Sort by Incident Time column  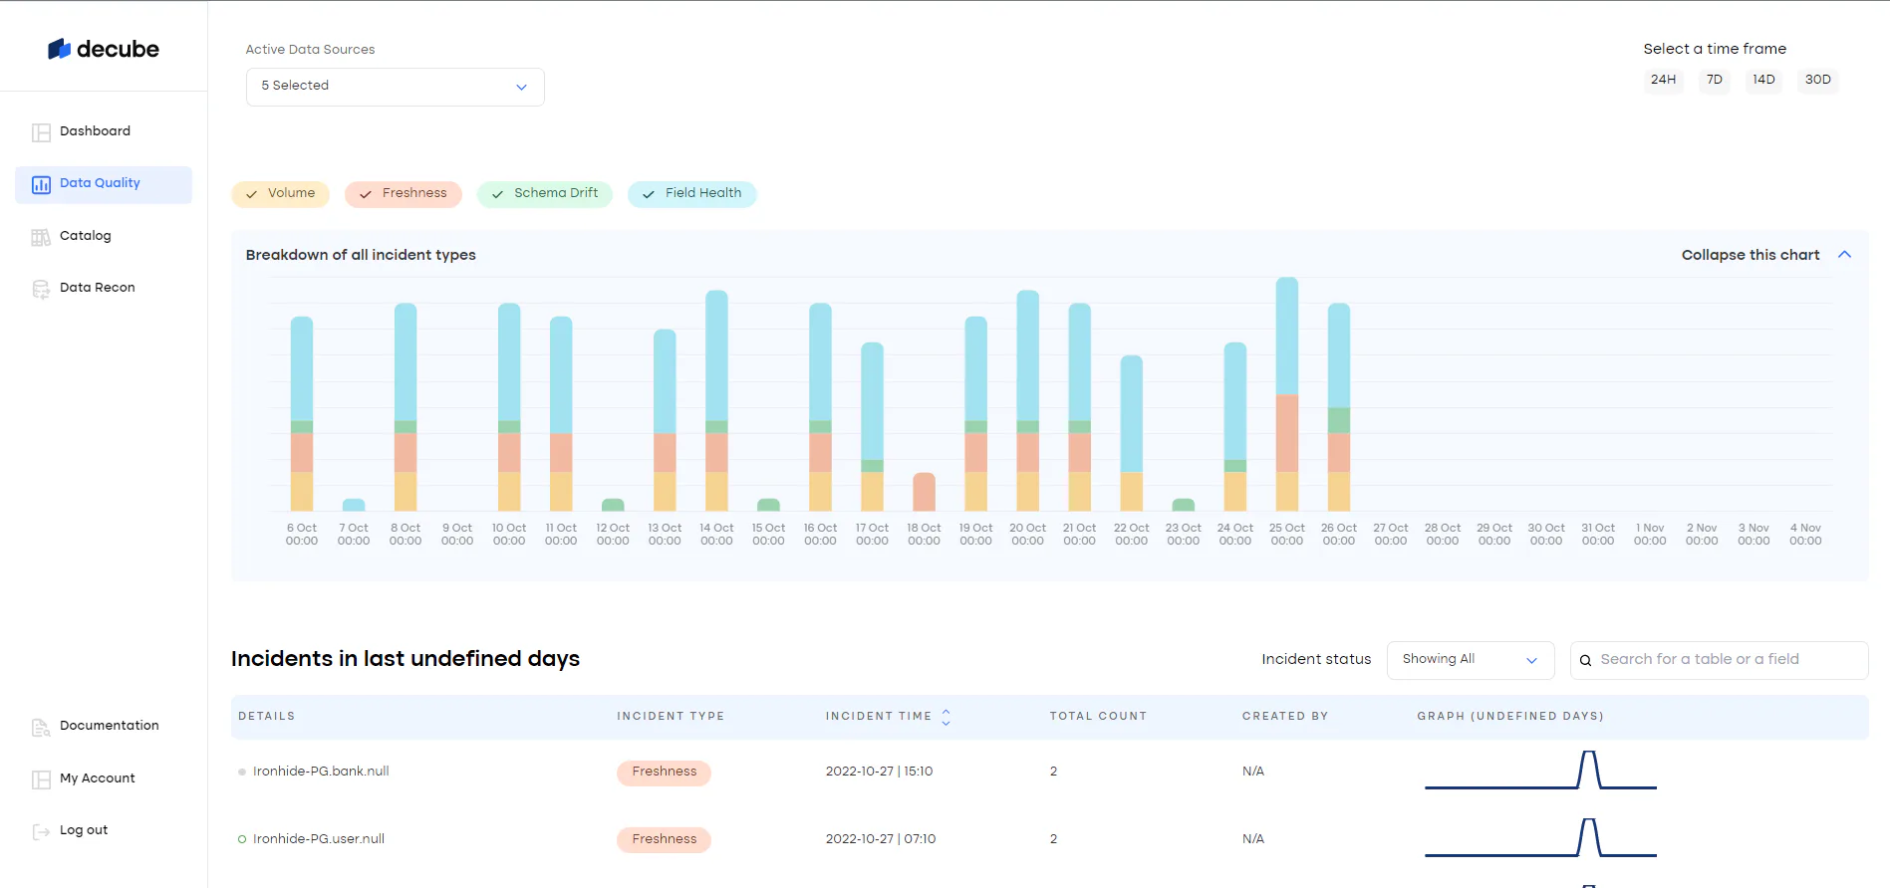(x=945, y=717)
